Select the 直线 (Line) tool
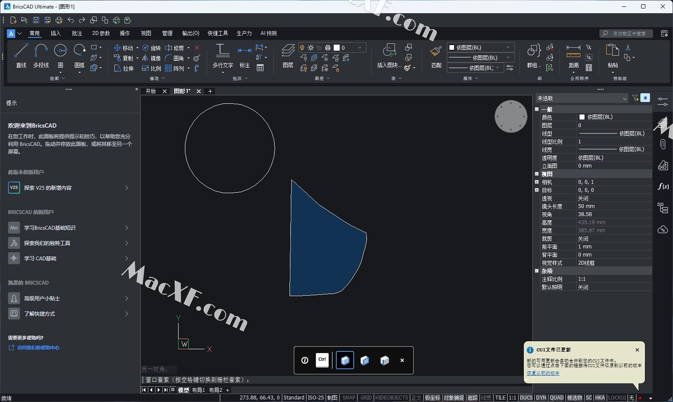Screen dimensions: 673x402 pos(21,55)
